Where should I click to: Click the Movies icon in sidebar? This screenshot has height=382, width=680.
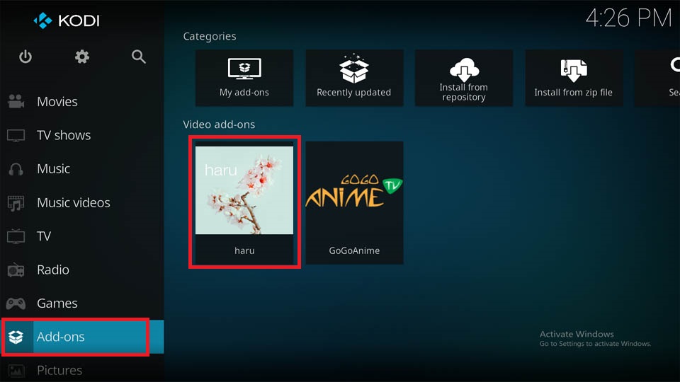pos(16,101)
